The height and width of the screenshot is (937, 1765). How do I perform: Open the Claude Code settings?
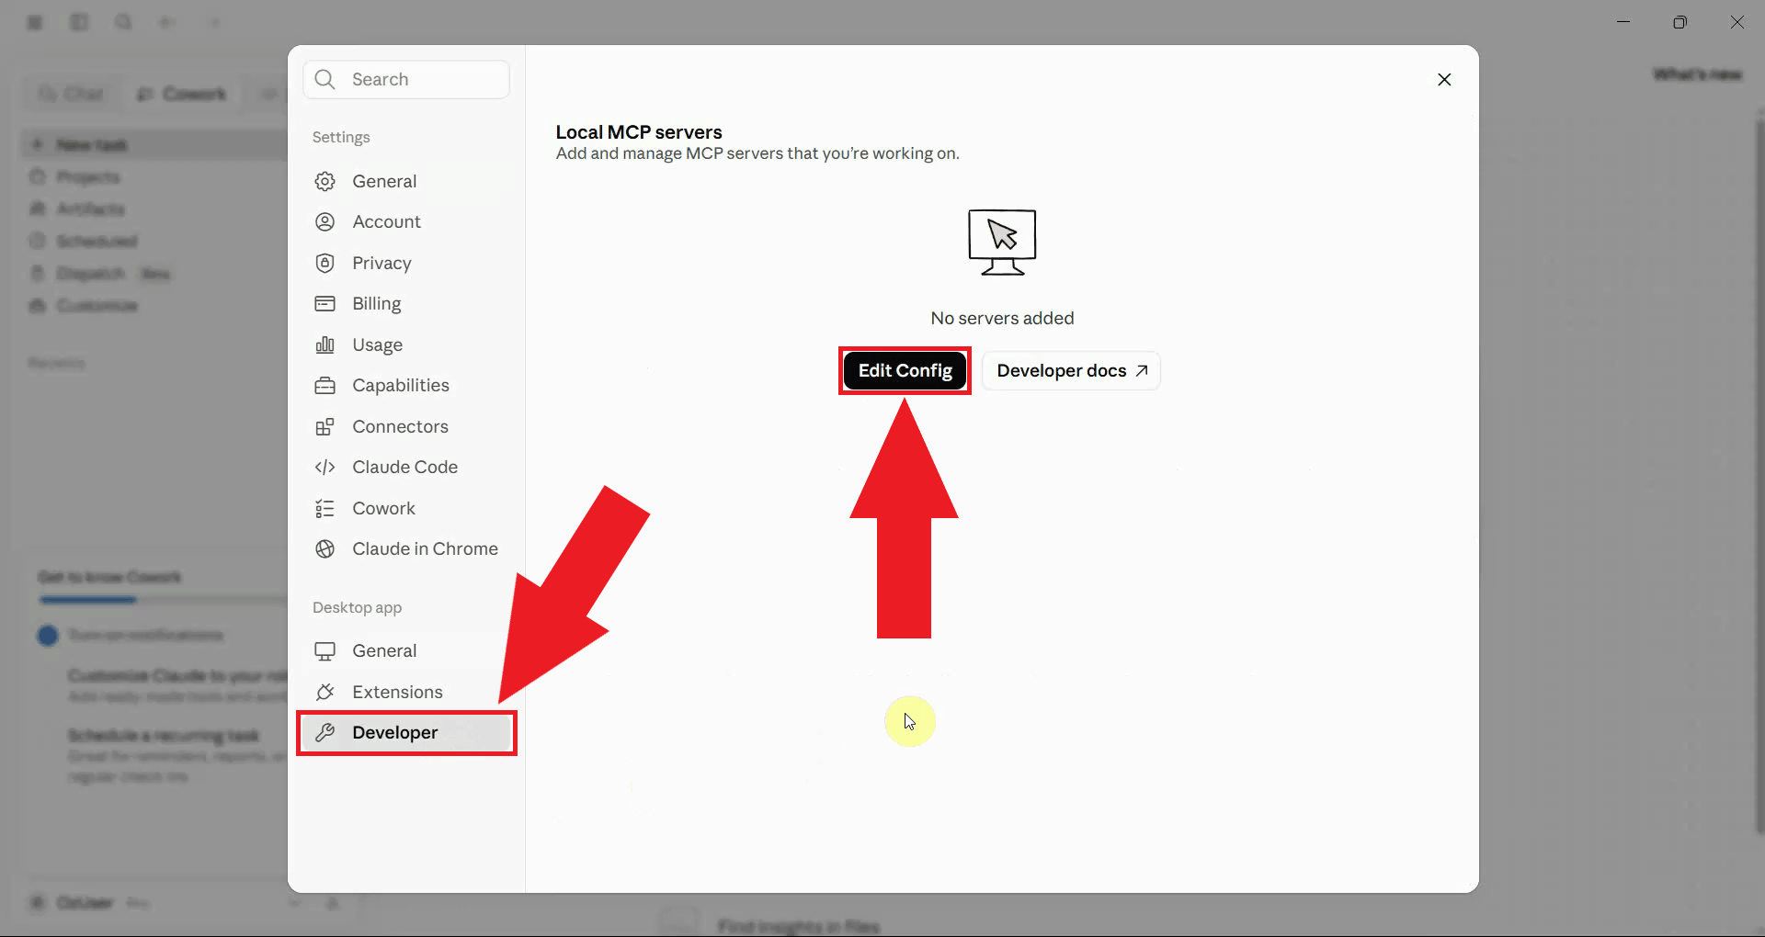pyautogui.click(x=406, y=467)
